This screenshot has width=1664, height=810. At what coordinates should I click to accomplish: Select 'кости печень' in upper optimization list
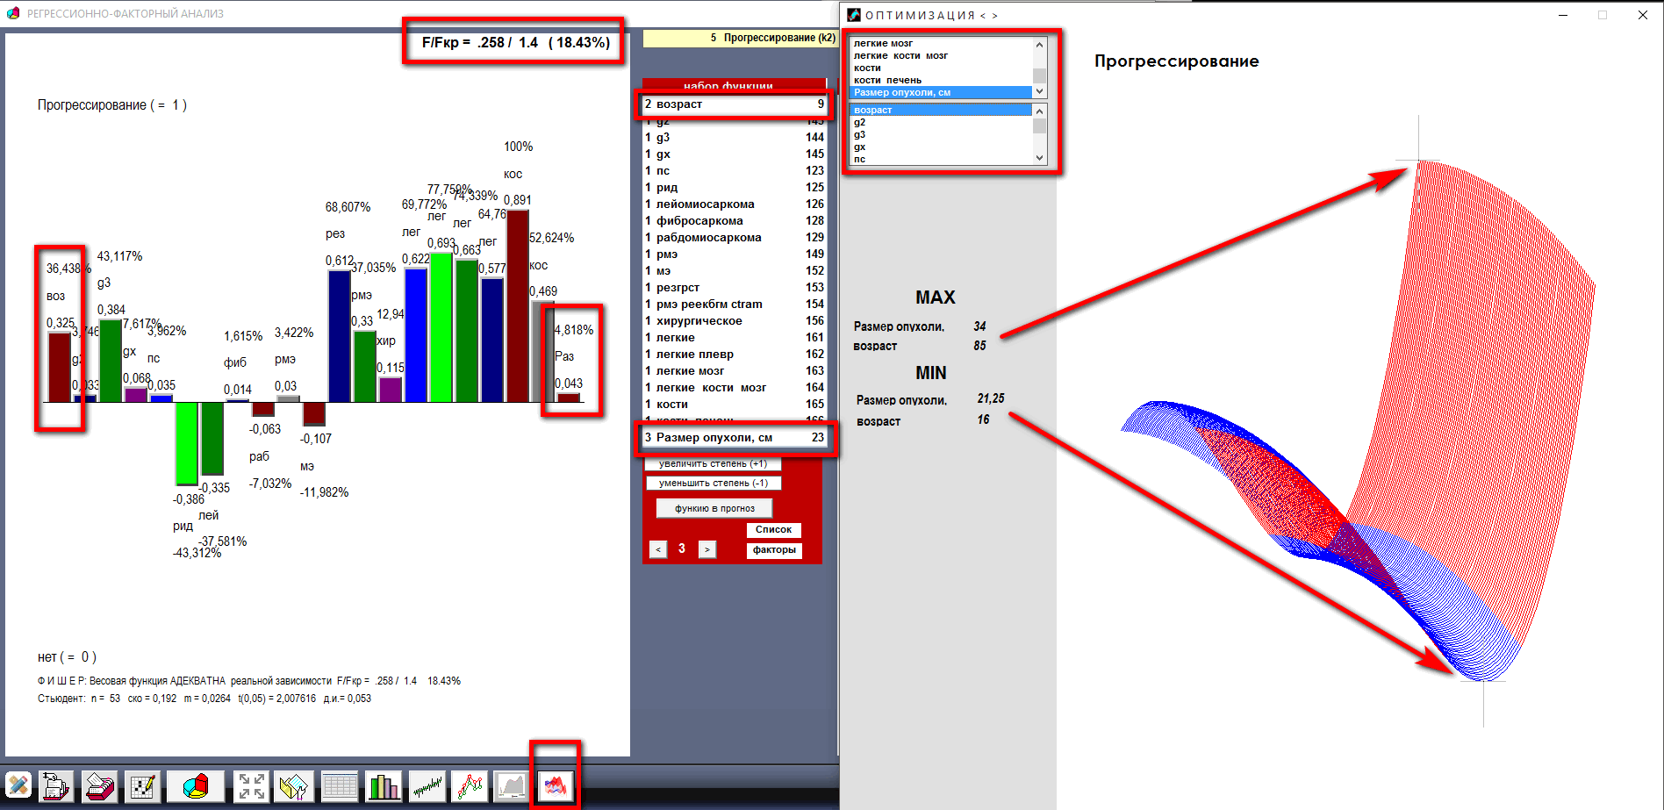887,80
